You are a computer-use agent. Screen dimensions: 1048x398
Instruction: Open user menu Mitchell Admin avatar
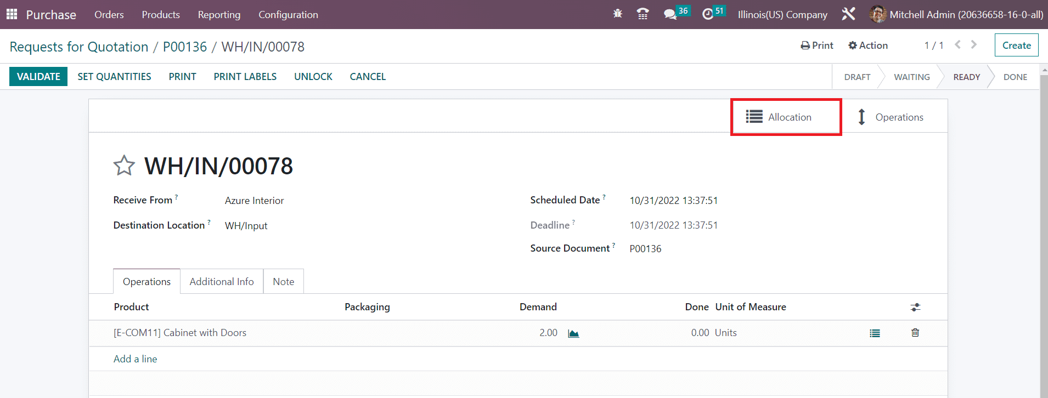[x=878, y=14]
